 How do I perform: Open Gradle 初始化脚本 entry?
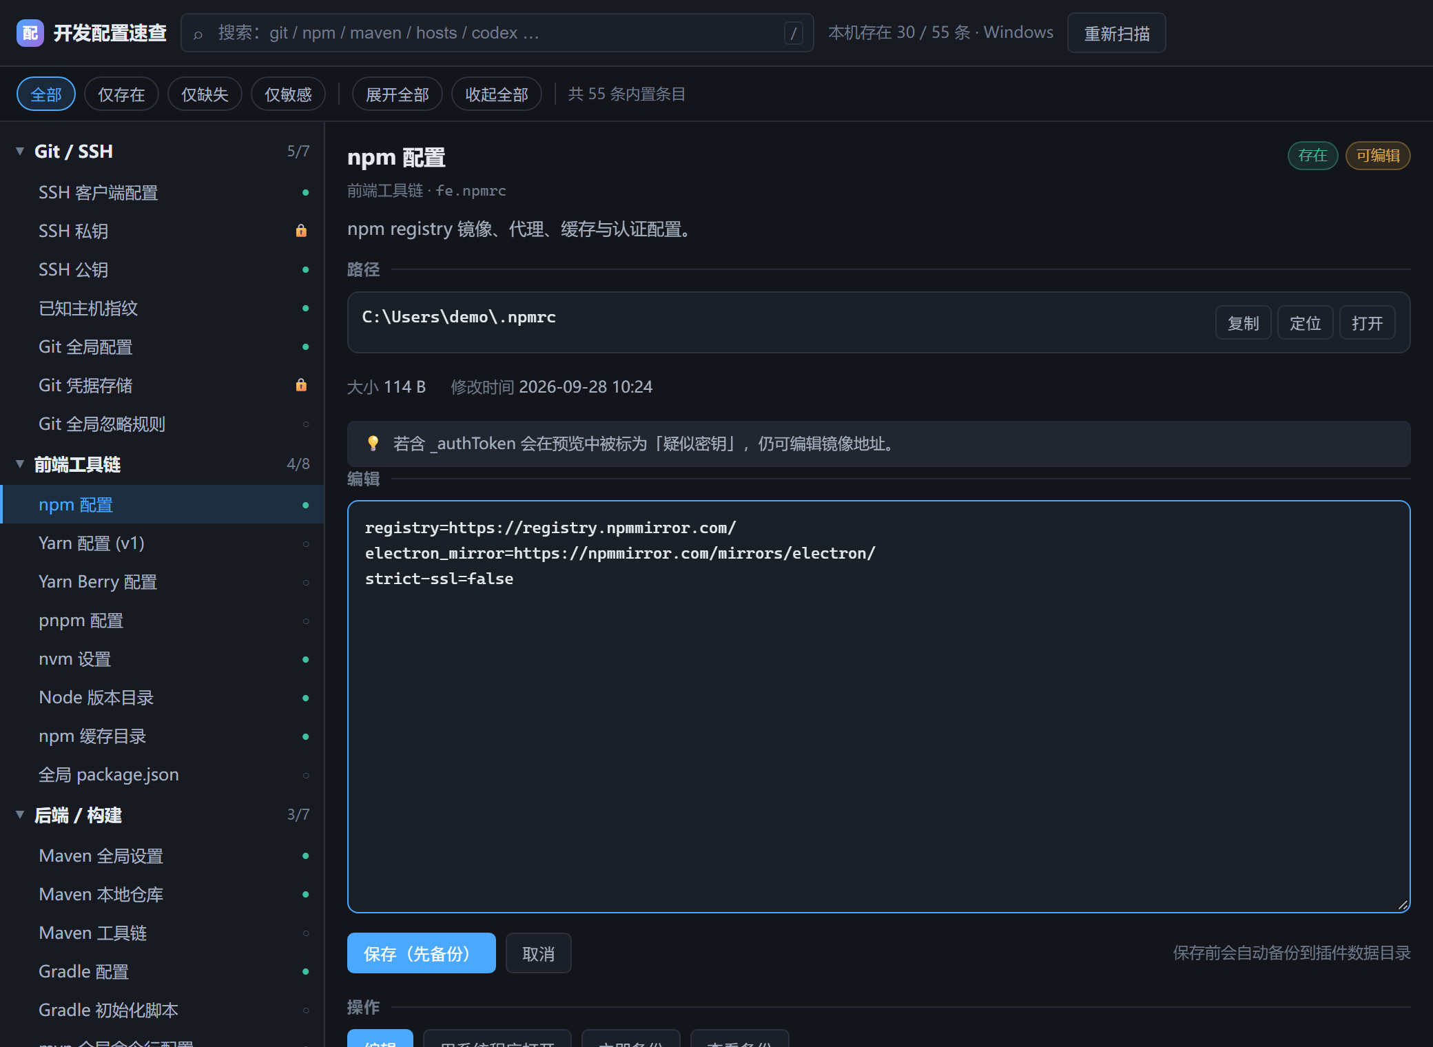162,1010
